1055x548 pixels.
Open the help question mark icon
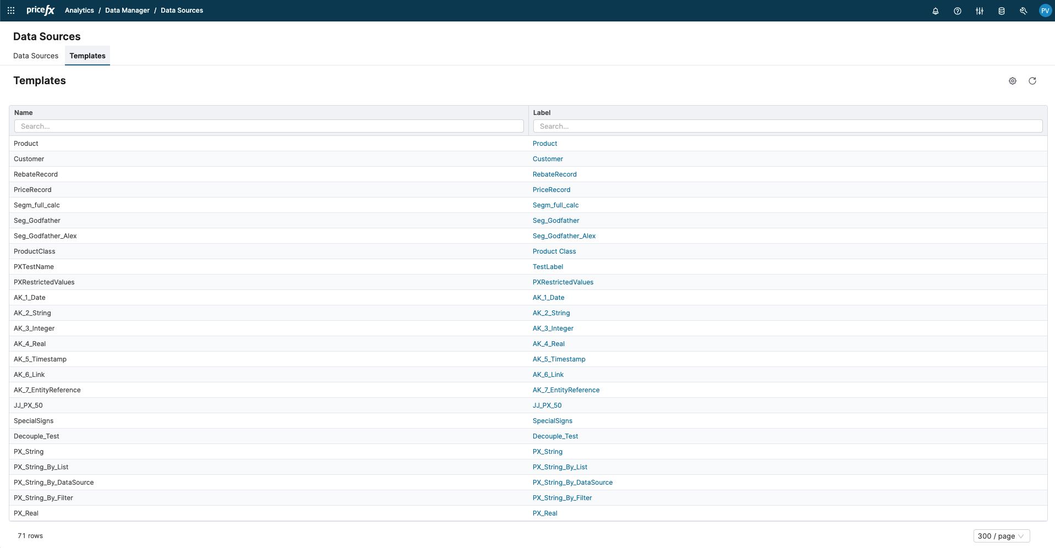(957, 11)
